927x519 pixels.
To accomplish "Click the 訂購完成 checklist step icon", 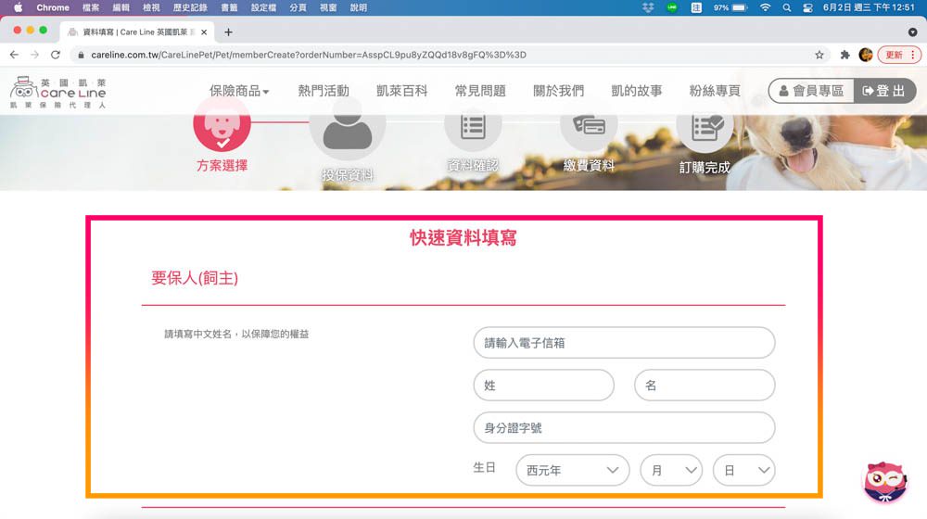I will [x=705, y=127].
